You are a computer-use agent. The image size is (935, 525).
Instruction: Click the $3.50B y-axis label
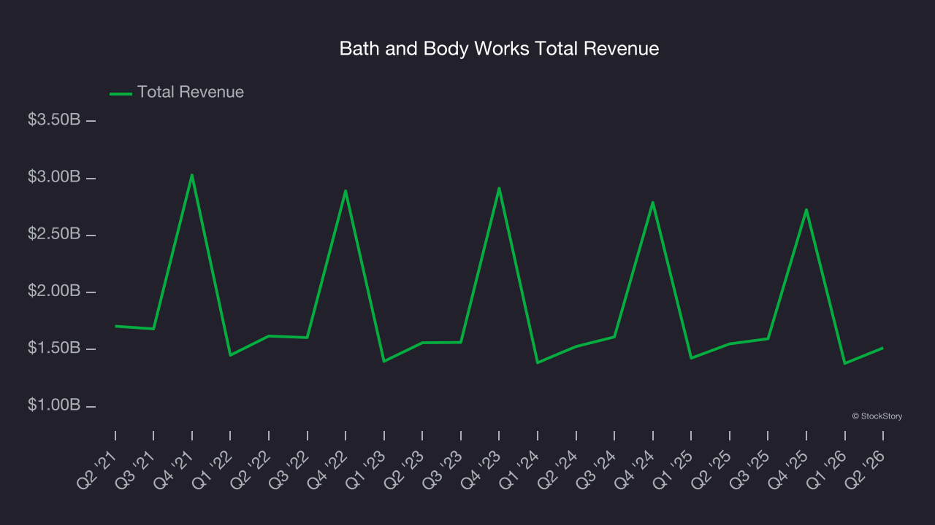[54, 120]
